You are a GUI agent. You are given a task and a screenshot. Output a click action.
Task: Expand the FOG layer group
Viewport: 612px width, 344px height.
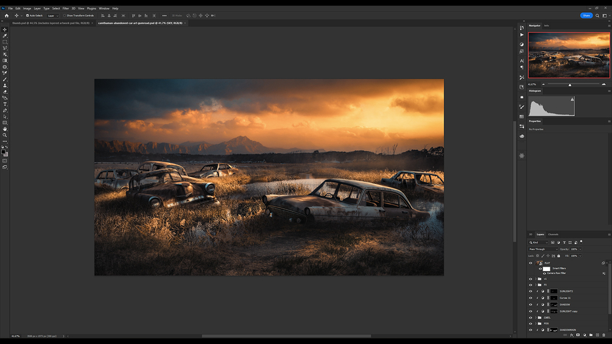pos(535,323)
